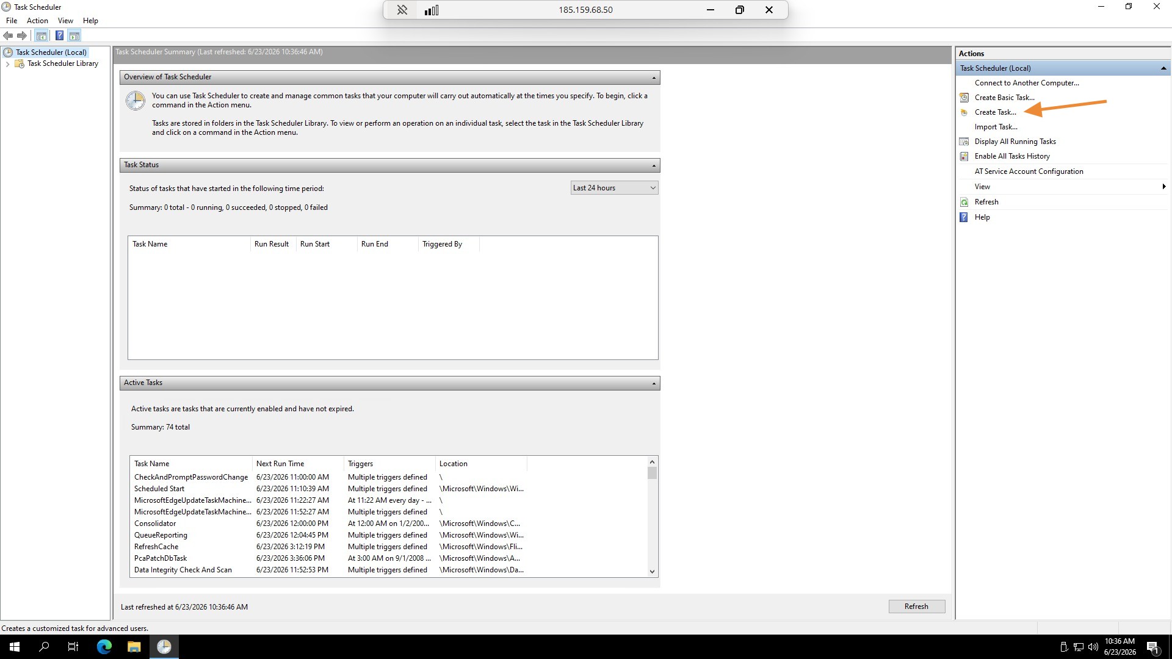Click Connect to Another Computer link
This screenshot has width=1172, height=659.
click(1027, 83)
